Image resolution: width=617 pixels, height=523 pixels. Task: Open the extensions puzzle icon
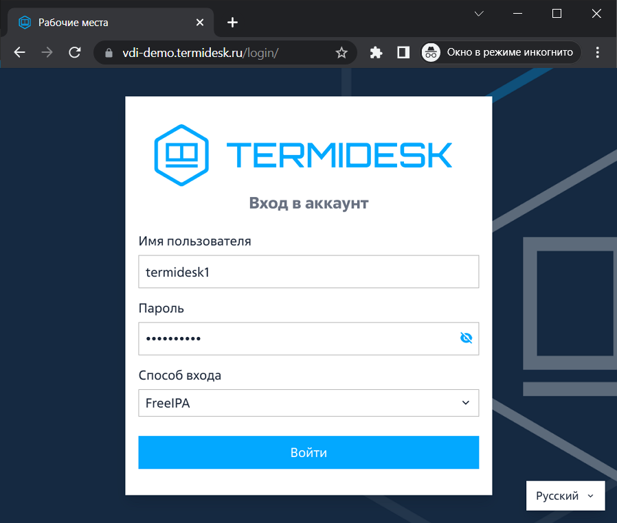[376, 53]
